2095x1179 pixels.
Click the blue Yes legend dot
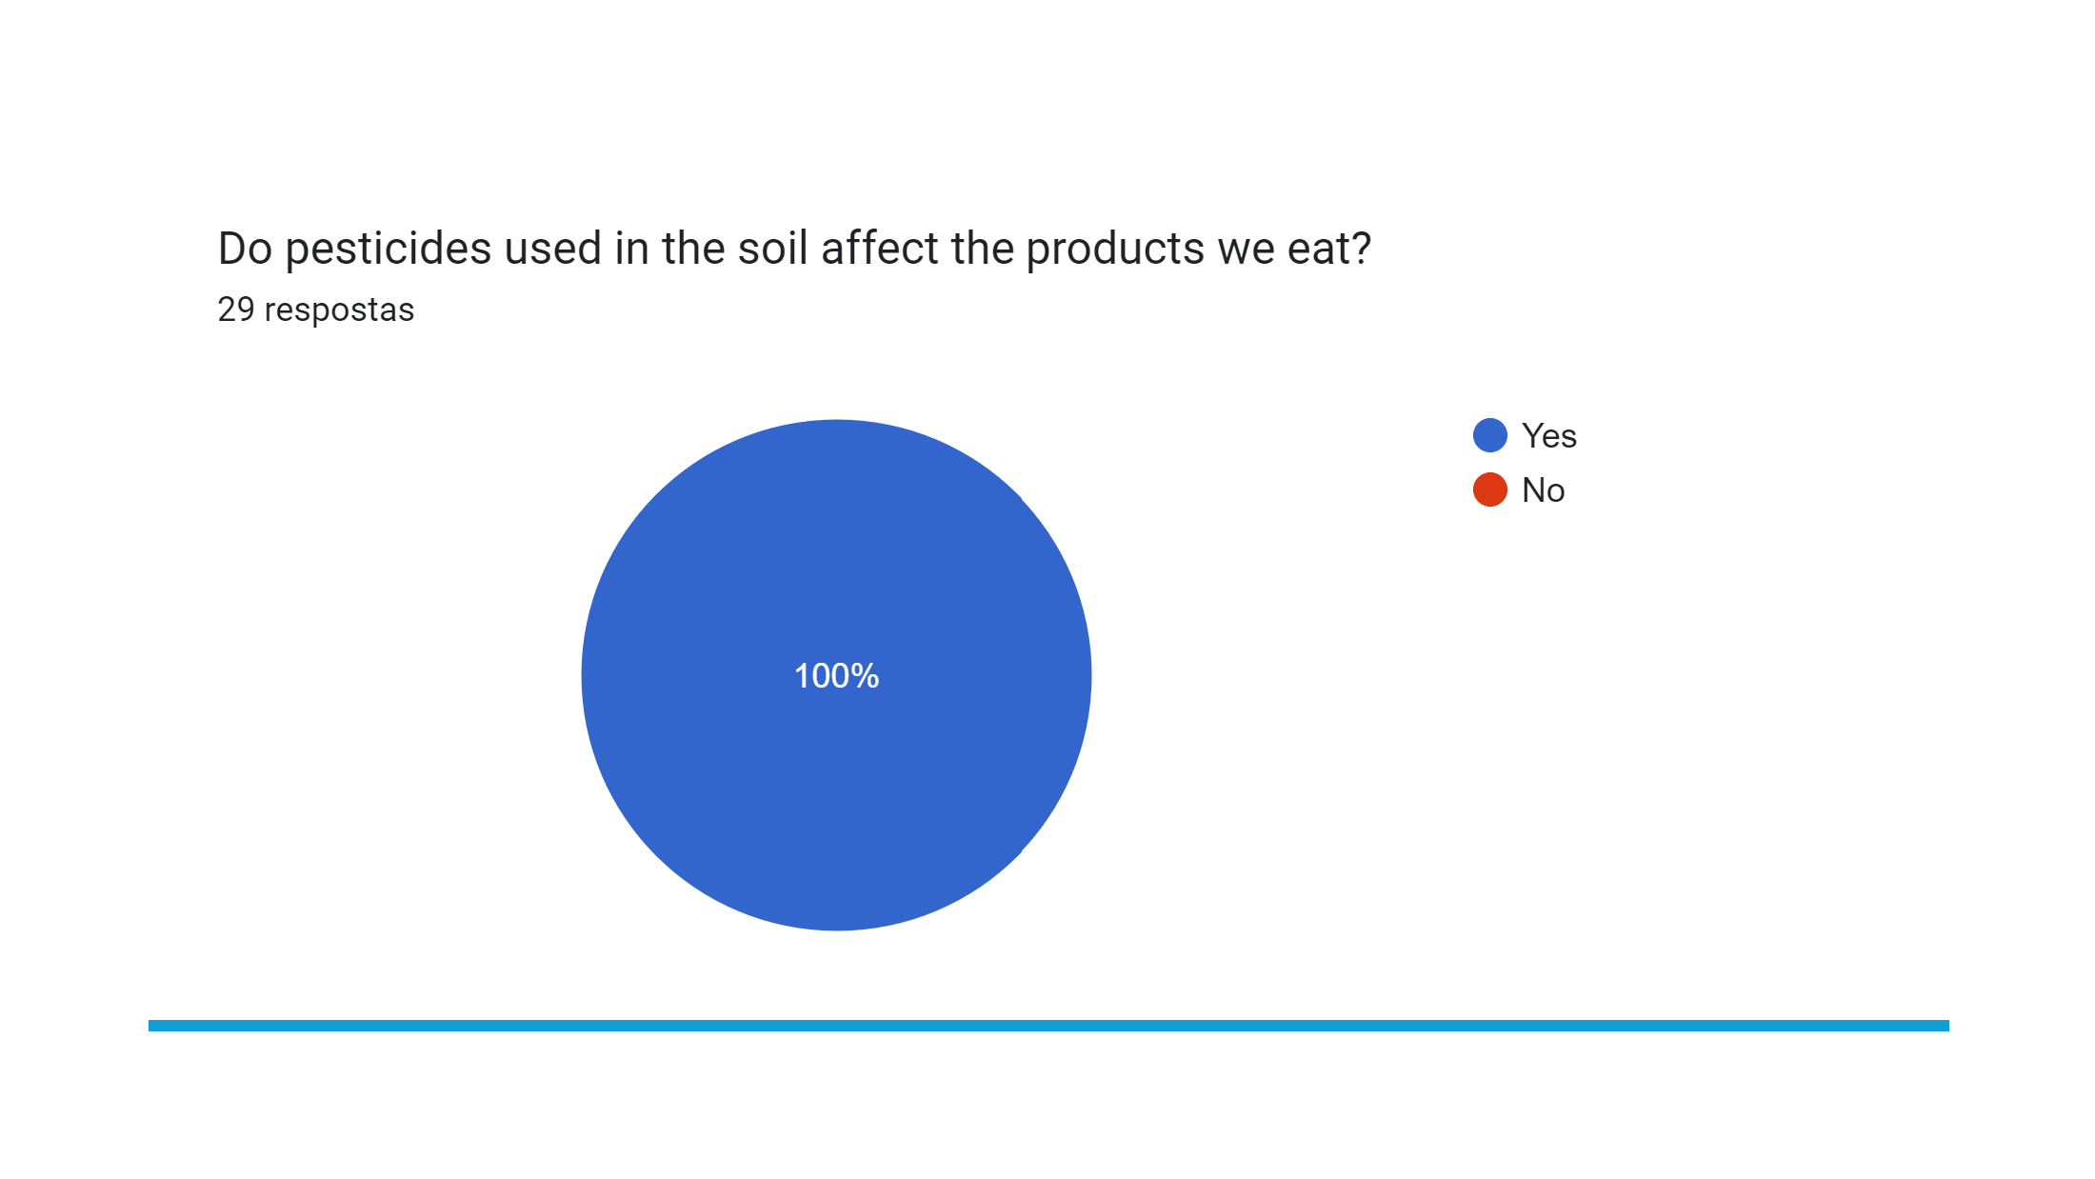(x=1489, y=435)
